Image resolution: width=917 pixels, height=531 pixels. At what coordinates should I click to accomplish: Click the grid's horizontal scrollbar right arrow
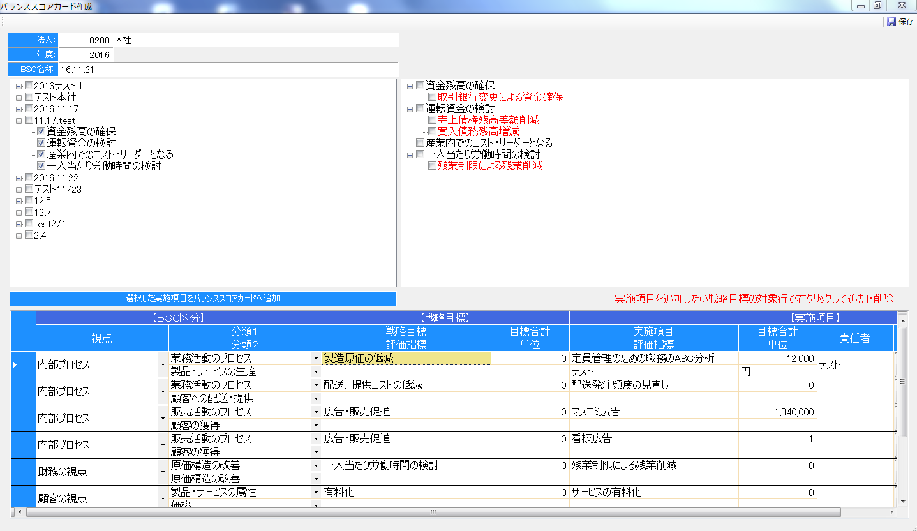(893, 512)
